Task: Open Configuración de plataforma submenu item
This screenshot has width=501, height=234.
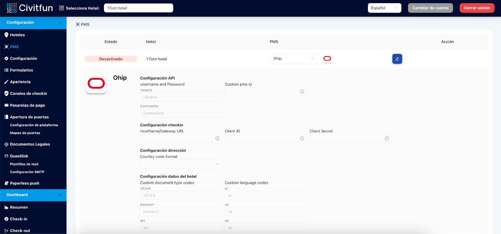Action: [x=34, y=125]
